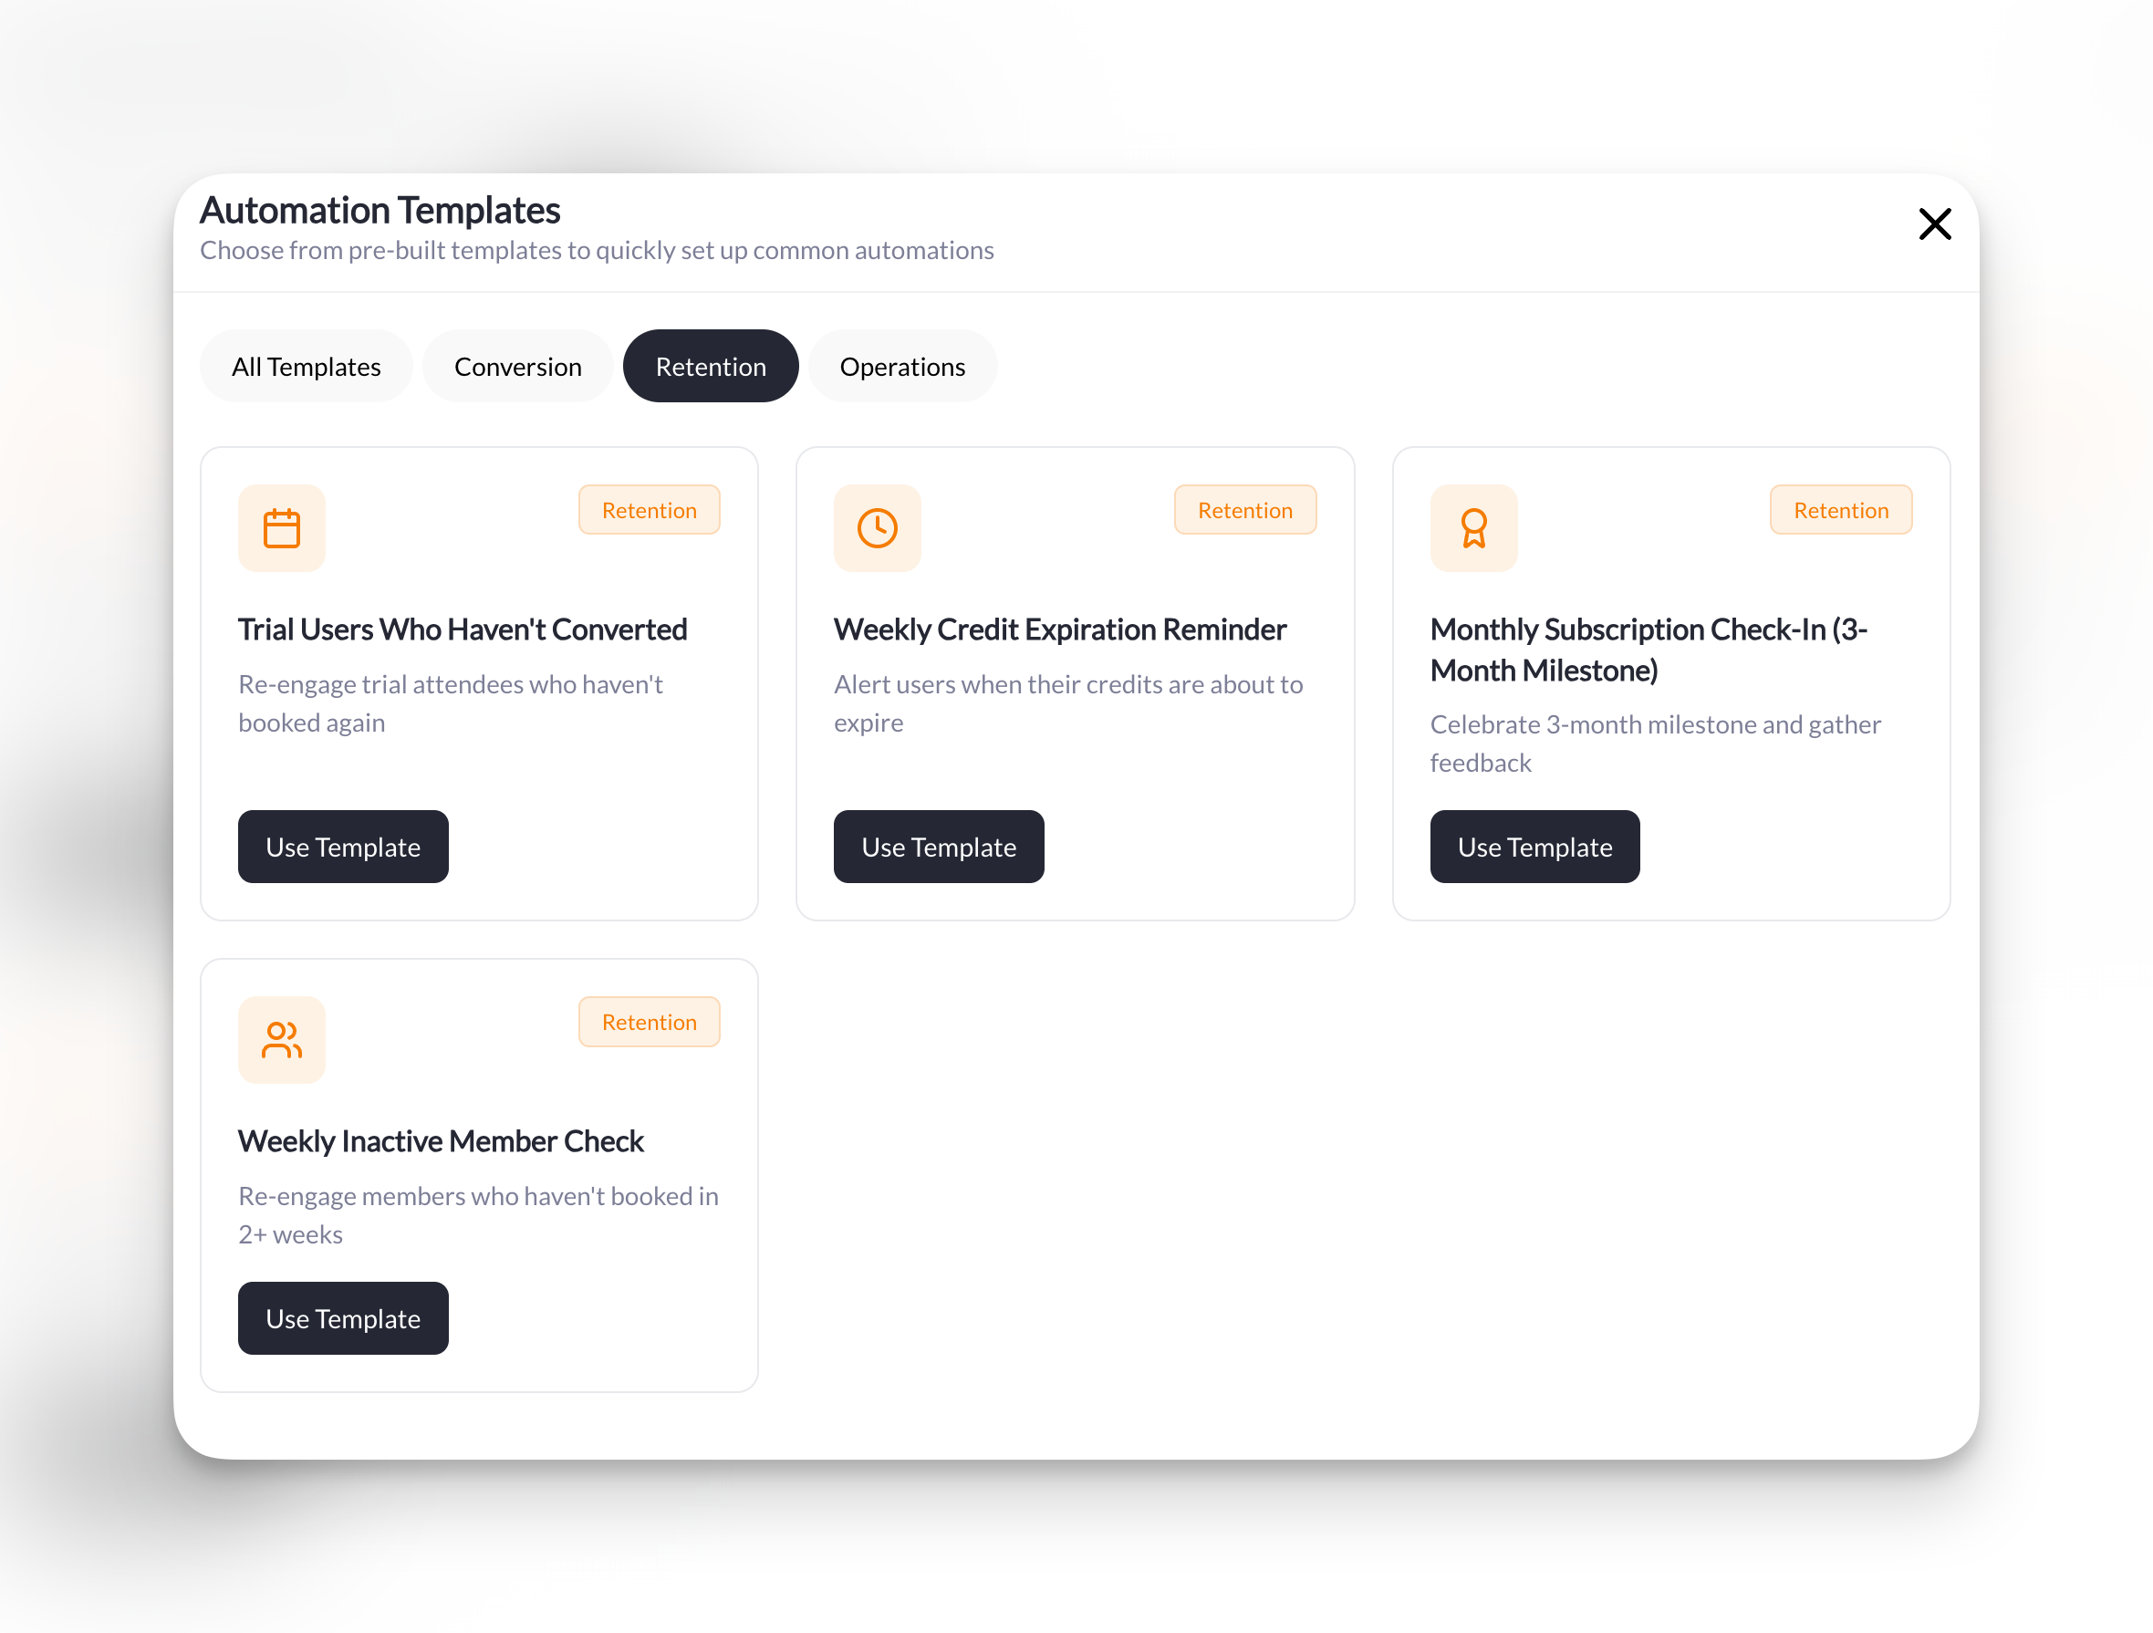Switch to the Conversion filter tab
The image size is (2153, 1633).
[x=517, y=366]
